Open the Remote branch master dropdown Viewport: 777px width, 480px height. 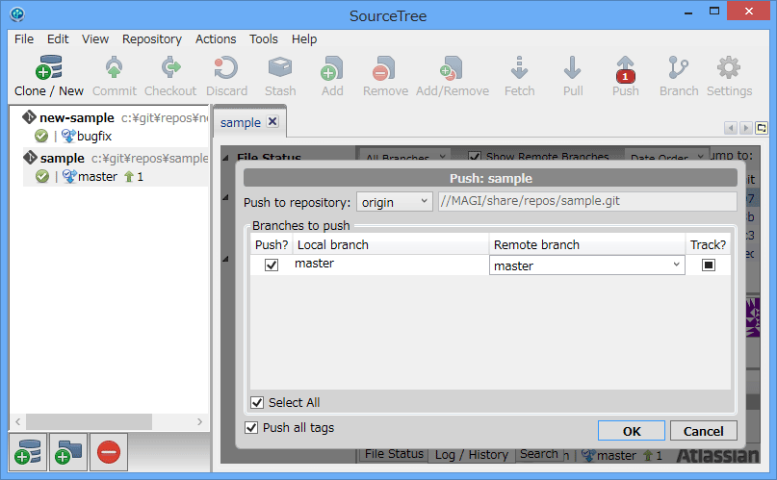click(586, 265)
